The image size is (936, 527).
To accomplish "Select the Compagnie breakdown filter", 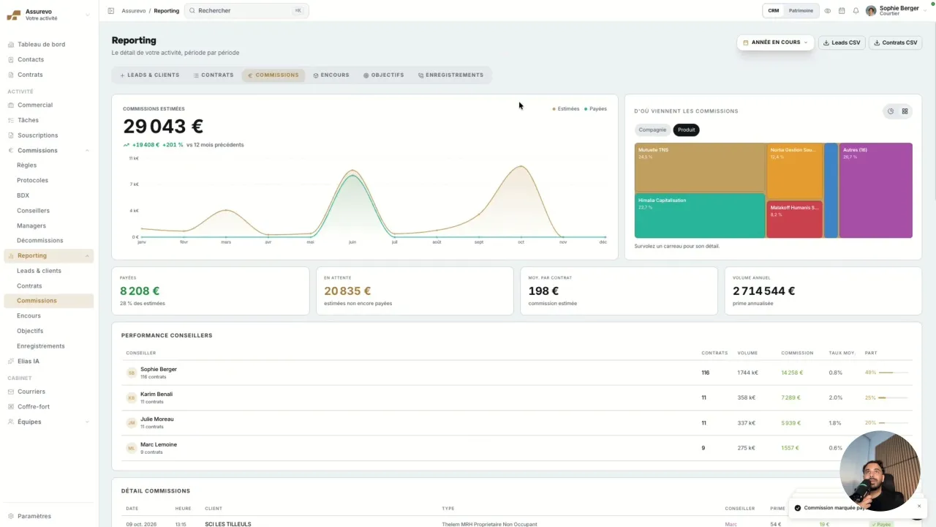I will click(x=652, y=130).
